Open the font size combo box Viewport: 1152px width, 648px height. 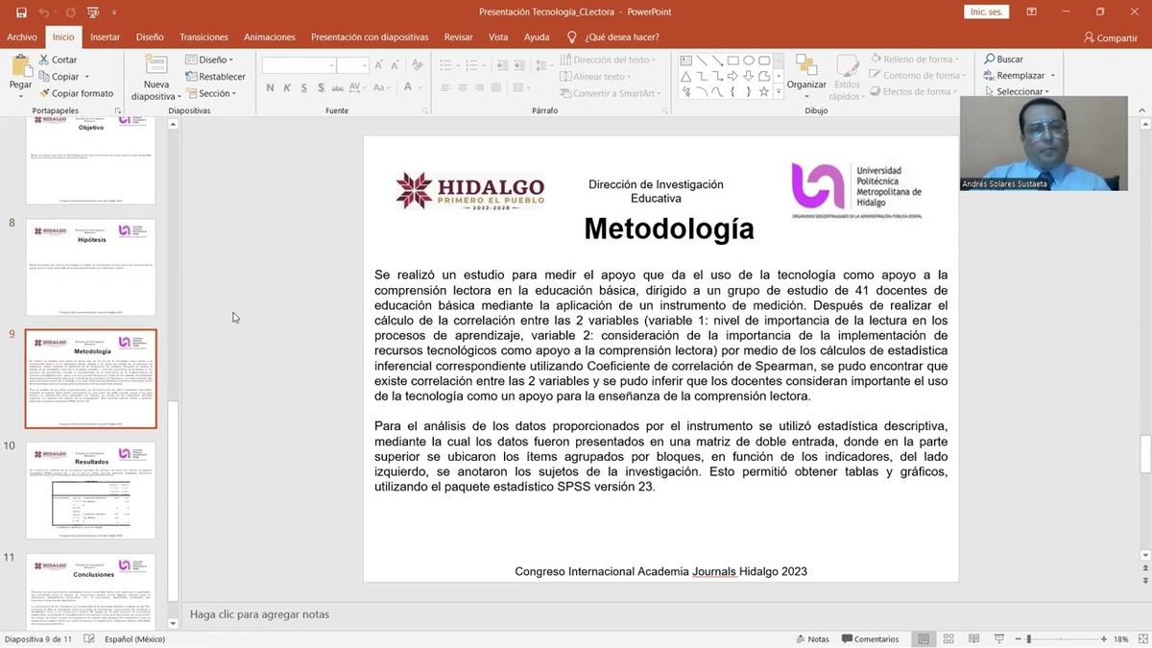tap(352, 65)
